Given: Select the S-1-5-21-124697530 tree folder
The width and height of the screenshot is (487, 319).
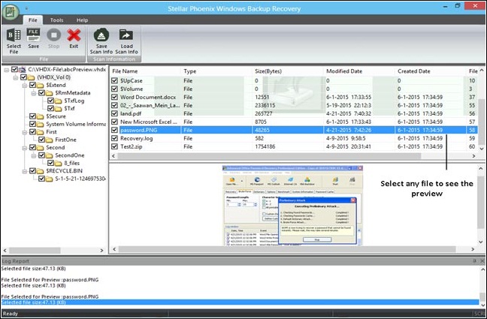Looking at the screenshot, I should pyautogui.click(x=80, y=179).
